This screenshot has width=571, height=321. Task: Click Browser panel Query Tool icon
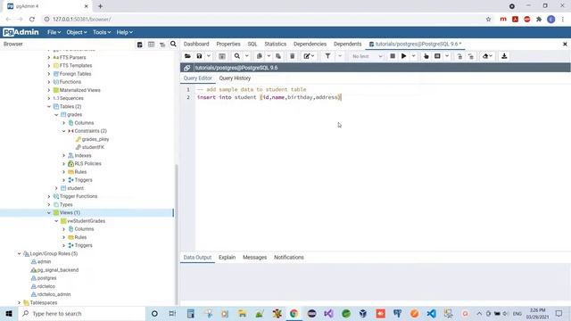139,45
